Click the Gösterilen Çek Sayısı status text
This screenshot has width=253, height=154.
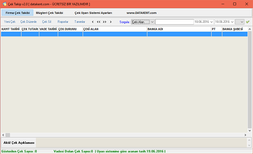(x=19, y=151)
